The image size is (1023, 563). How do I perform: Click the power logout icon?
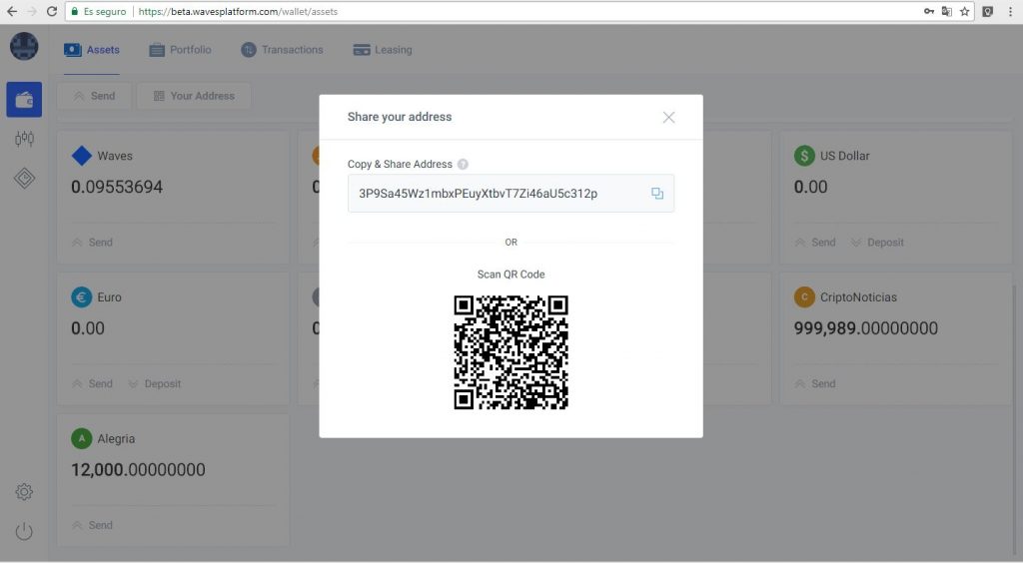point(24,531)
